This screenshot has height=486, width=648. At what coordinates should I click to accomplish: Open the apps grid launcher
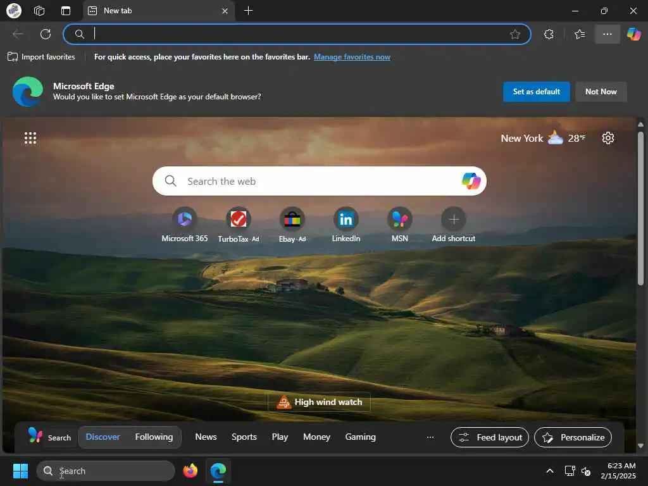(30, 138)
